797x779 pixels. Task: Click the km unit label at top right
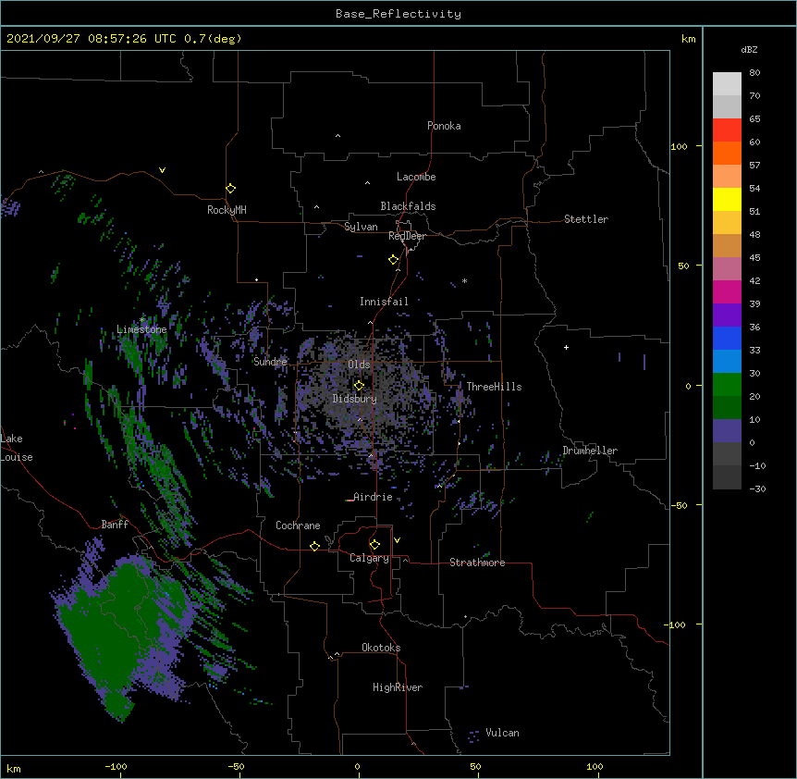688,39
